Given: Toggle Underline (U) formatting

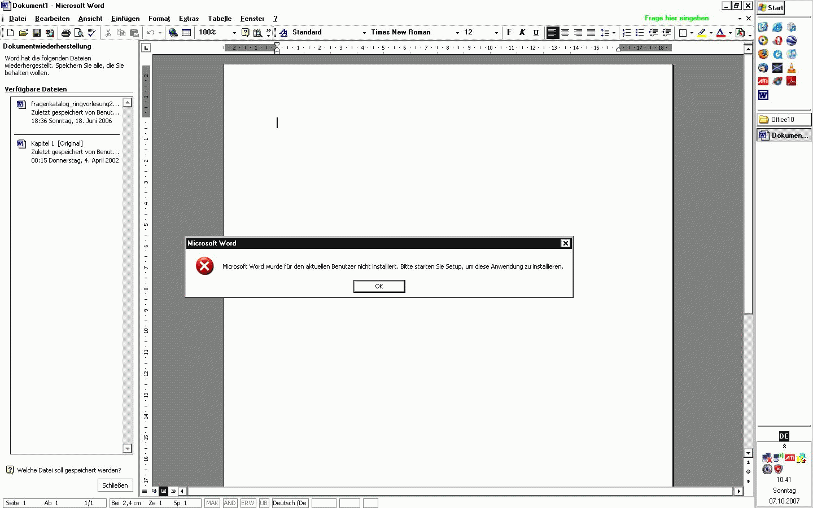Looking at the screenshot, I should [x=536, y=33].
